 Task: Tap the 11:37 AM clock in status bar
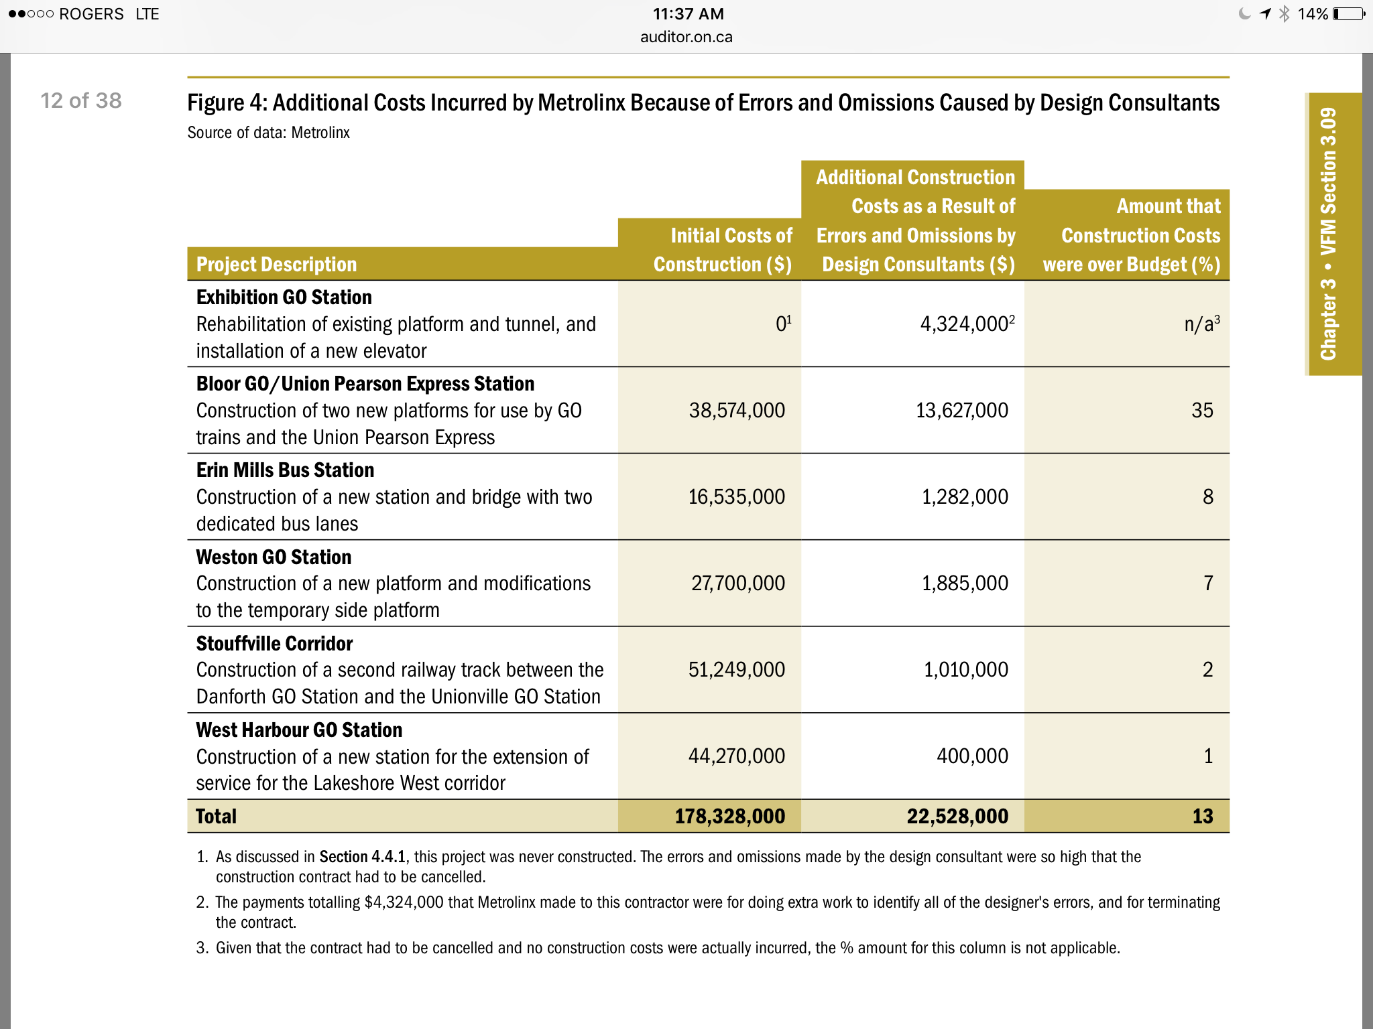coord(688,14)
